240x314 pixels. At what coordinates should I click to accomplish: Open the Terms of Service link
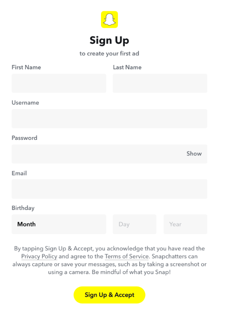(x=126, y=256)
